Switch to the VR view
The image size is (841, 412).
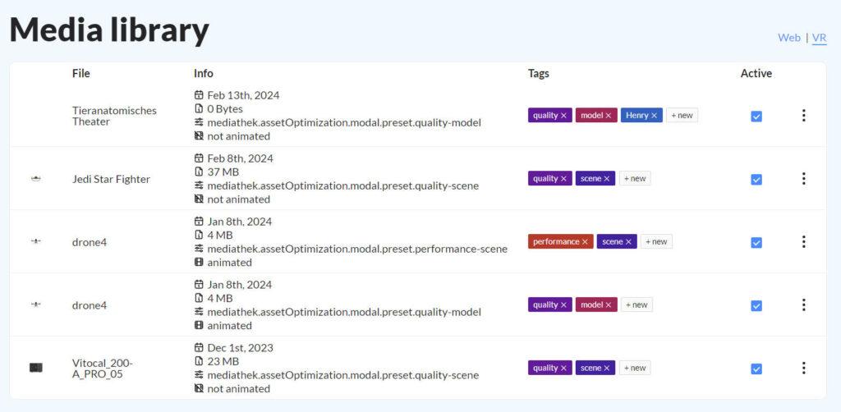819,38
